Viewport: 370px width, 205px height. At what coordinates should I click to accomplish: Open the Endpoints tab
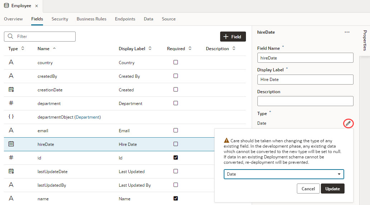[x=125, y=19]
